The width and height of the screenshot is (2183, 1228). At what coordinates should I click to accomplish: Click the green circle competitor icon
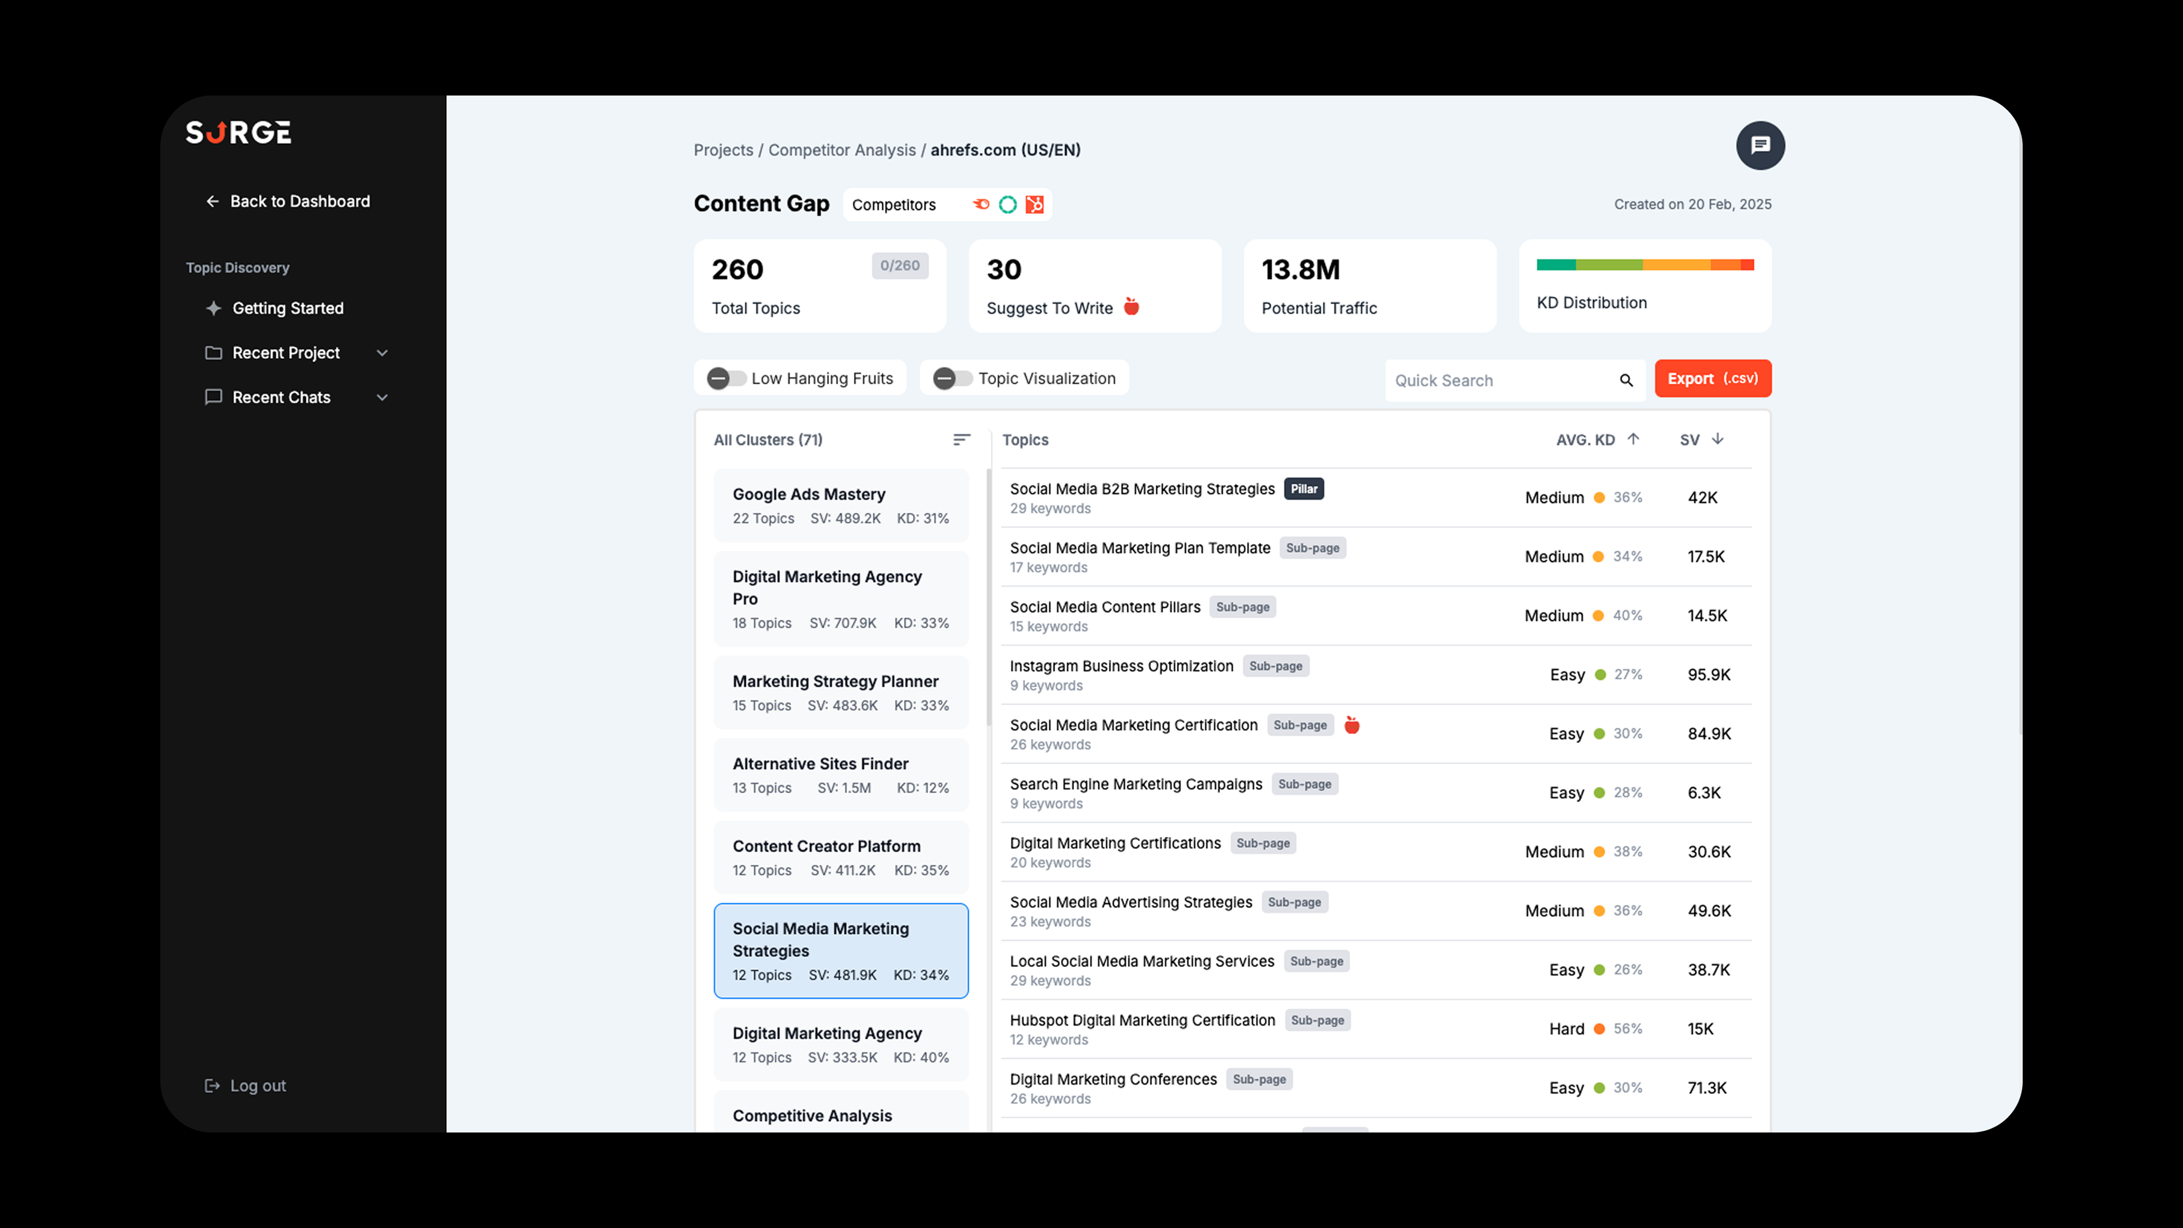[1007, 204]
